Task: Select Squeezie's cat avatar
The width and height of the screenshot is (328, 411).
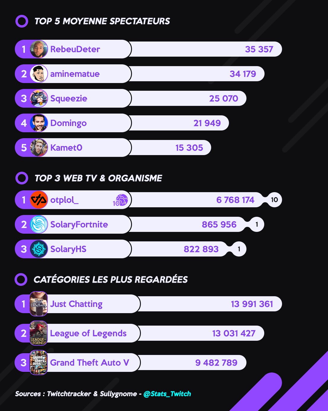Action: [x=39, y=98]
